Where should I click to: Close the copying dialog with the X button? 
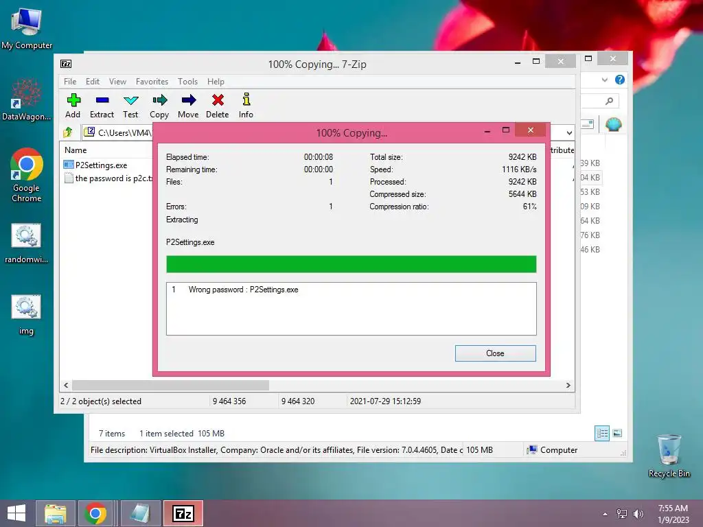[x=531, y=130]
